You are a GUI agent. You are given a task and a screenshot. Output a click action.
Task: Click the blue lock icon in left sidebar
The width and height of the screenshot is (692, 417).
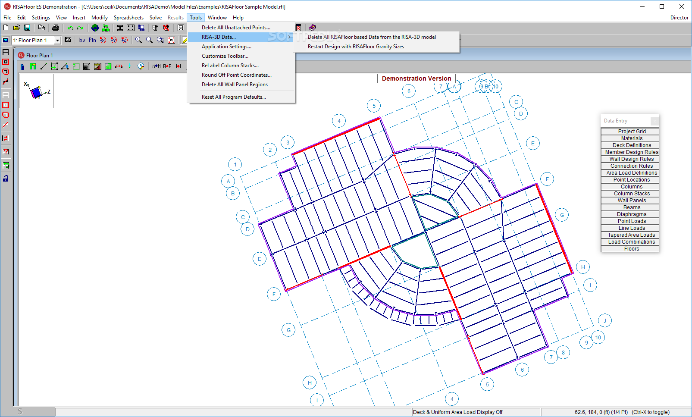pos(6,179)
